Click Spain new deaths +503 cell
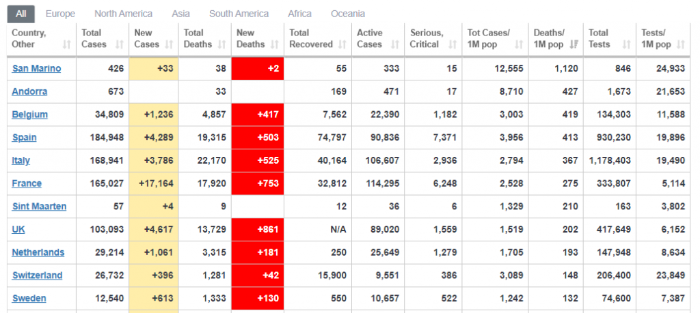700x313 pixels. tap(258, 138)
